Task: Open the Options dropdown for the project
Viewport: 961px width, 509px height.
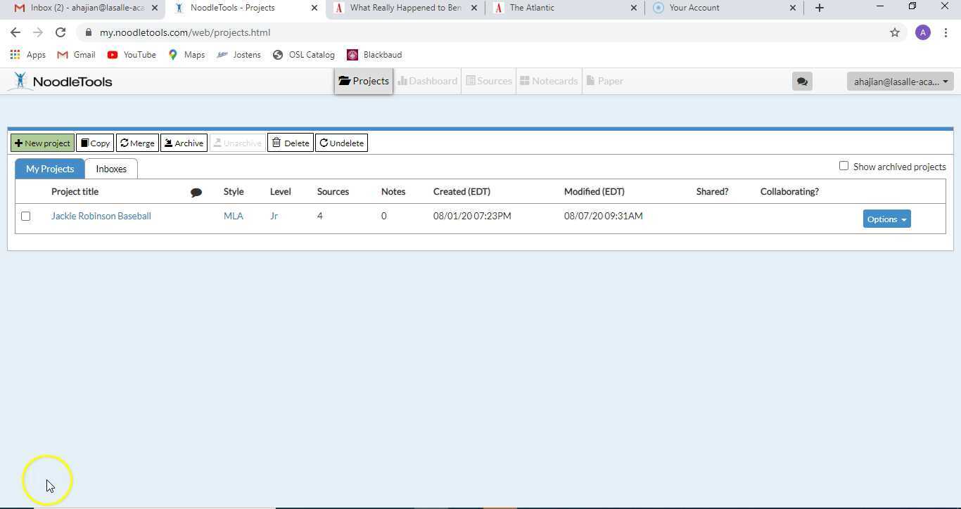Action: [x=886, y=219]
